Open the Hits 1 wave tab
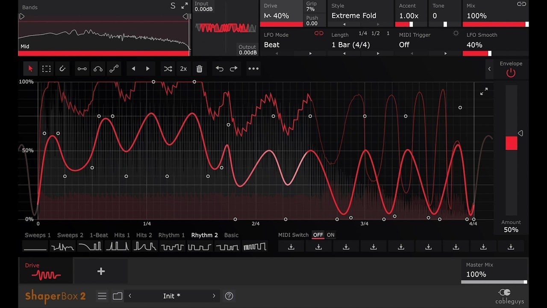This screenshot has width=547, height=308. 122,235
